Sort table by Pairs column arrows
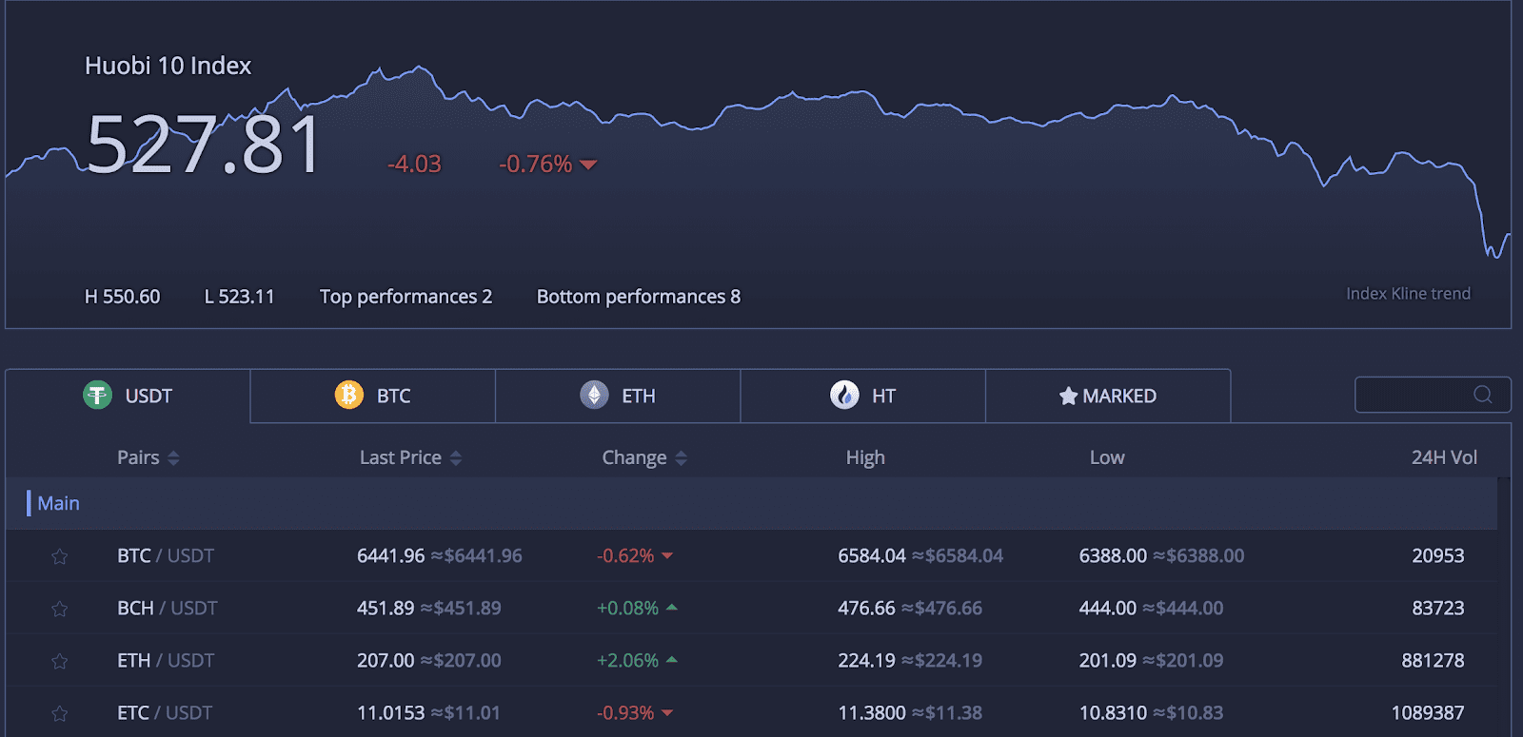This screenshot has width=1523, height=737. tap(173, 458)
